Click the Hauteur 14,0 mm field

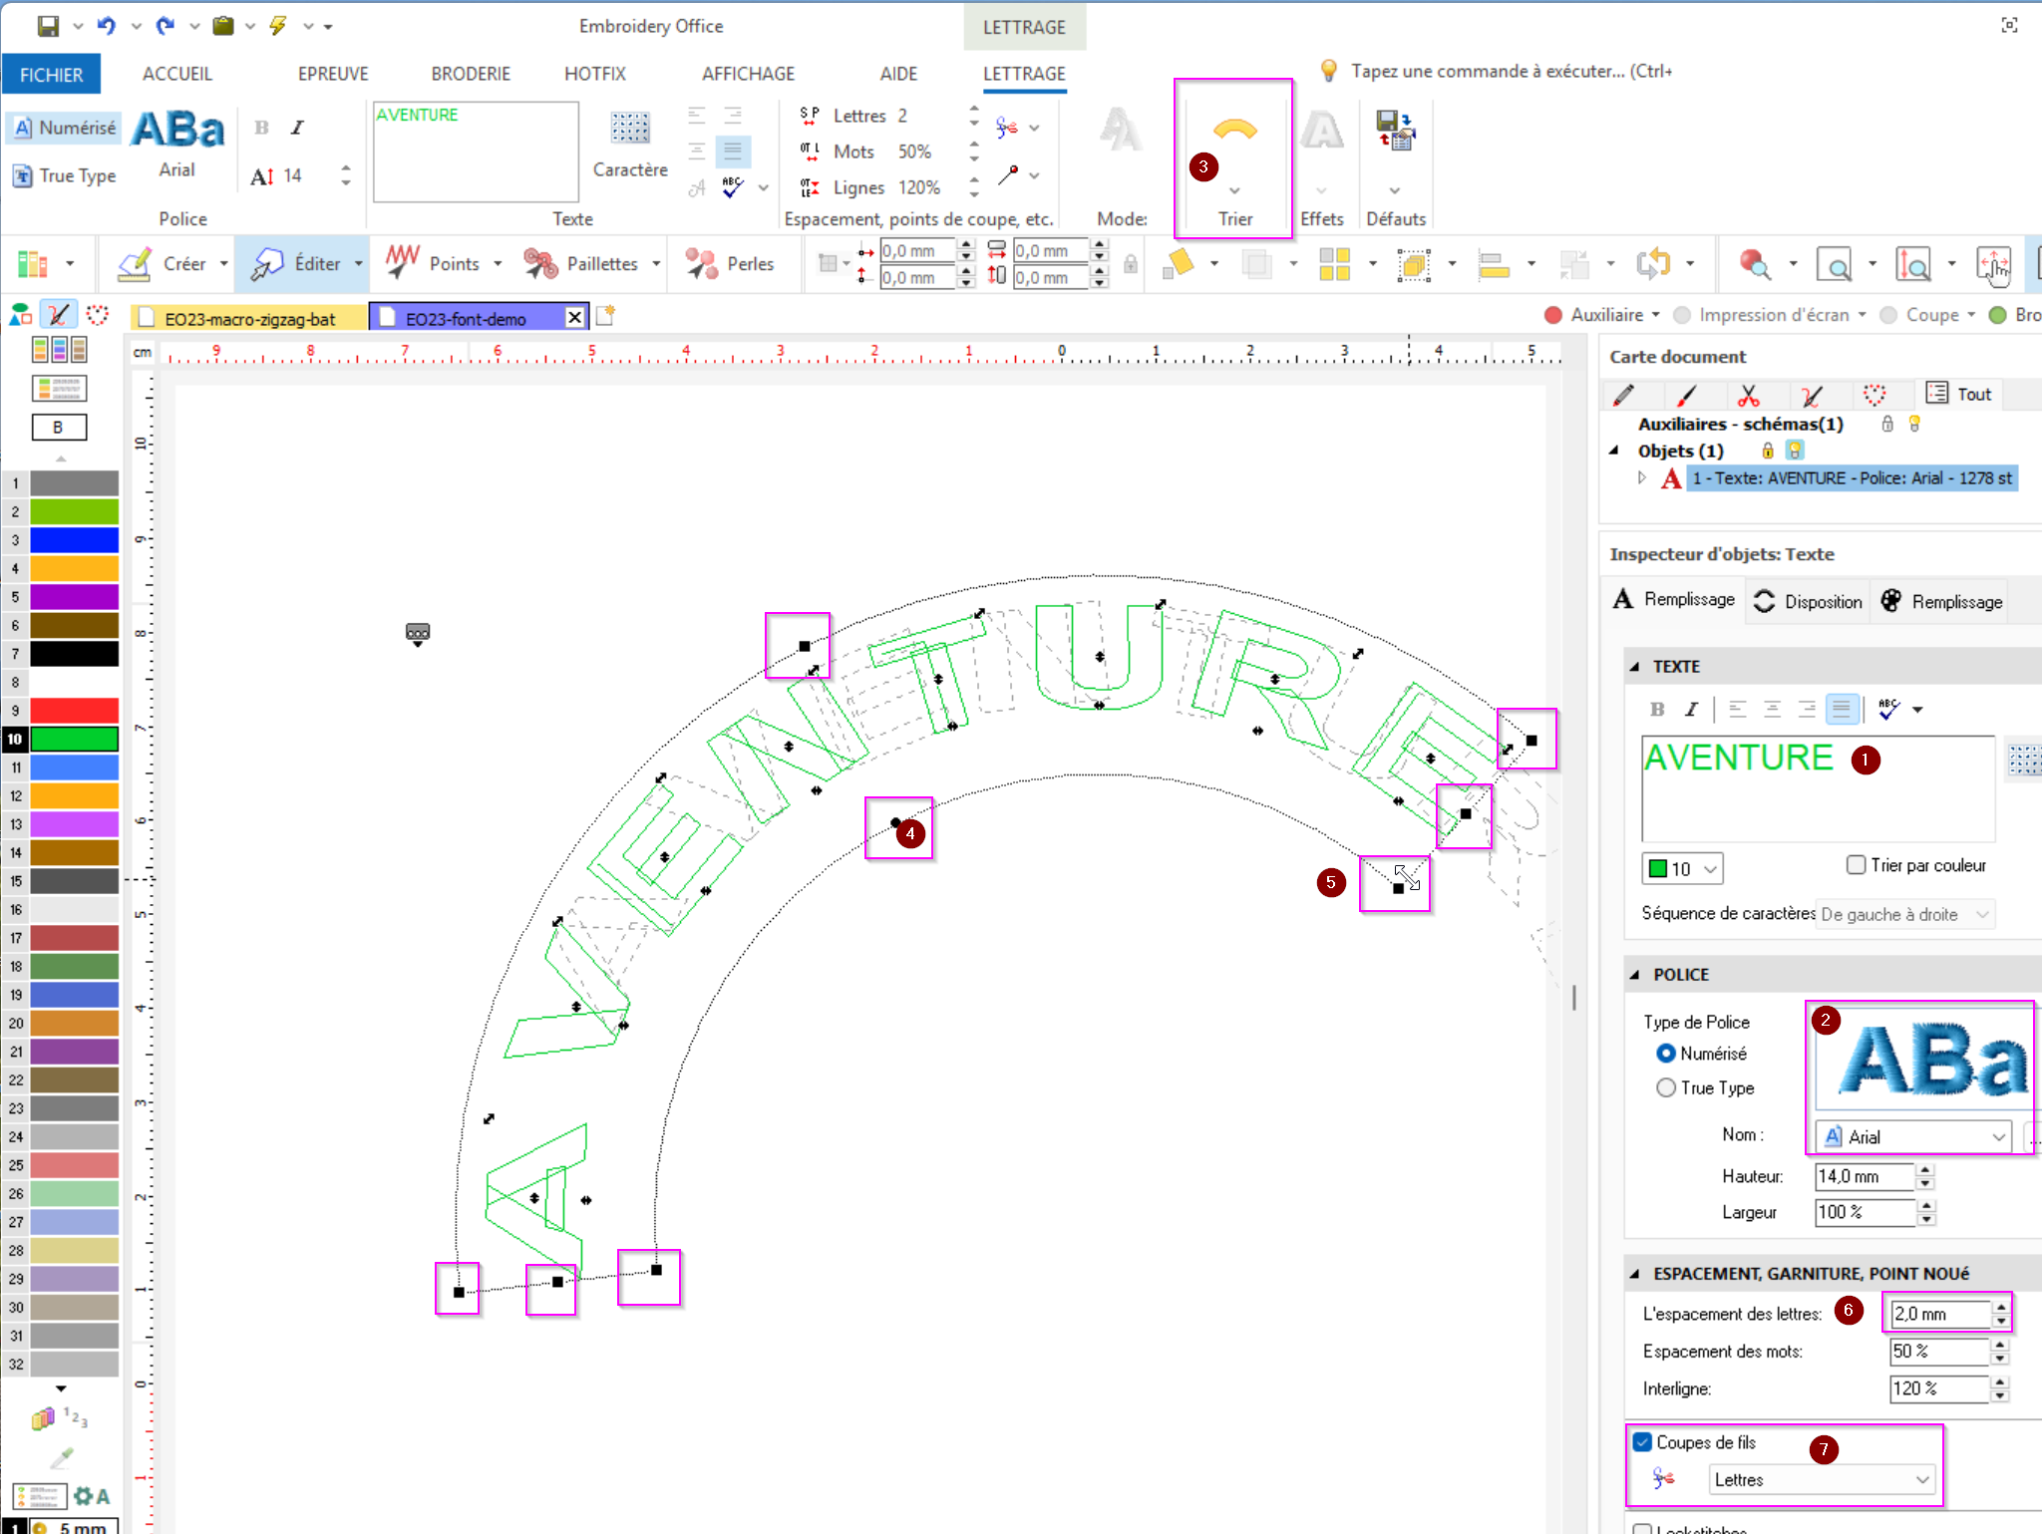[1862, 1177]
